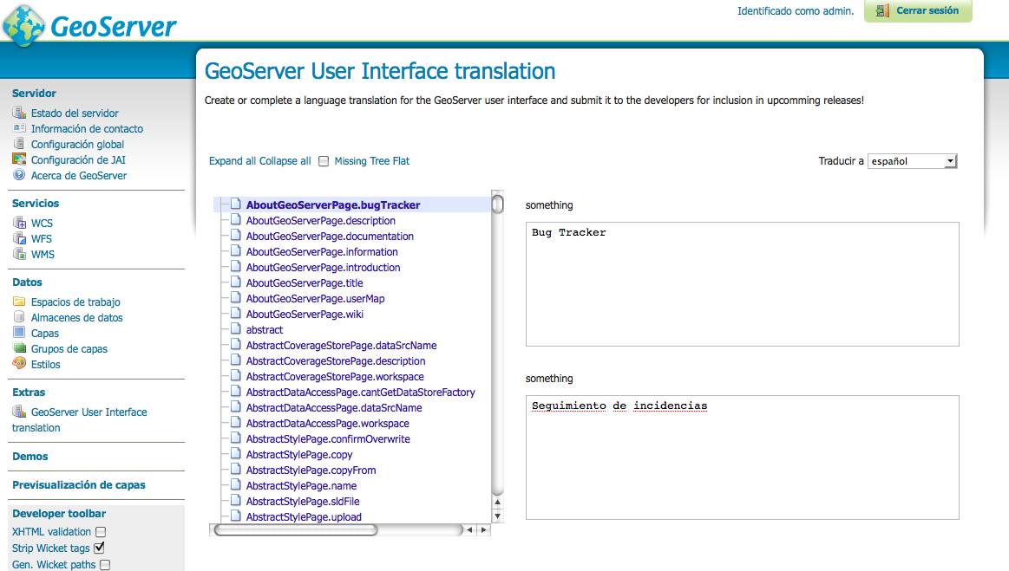Click the Grupos de capas icon
The image size is (1009, 571).
[x=19, y=347]
